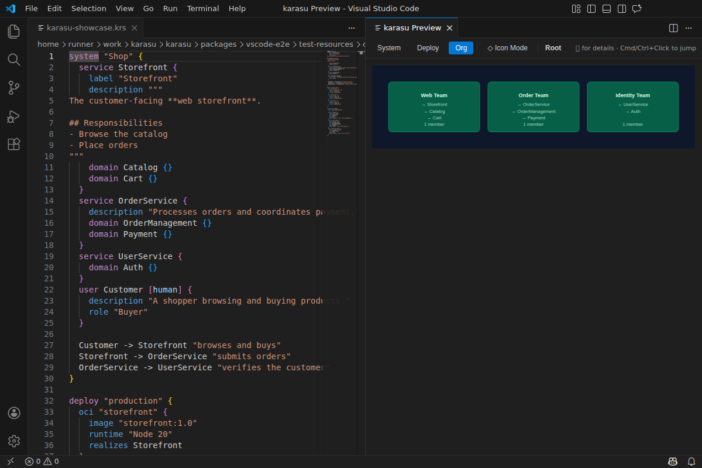Viewport: 702px width, 468px height.
Task: Open the View menu
Action: click(125, 9)
